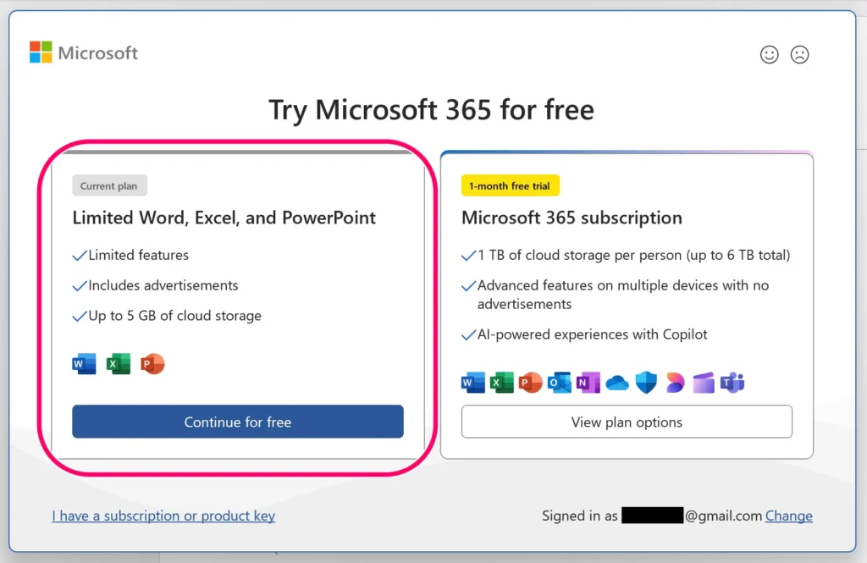Click Change to switch signed-in account

(789, 516)
